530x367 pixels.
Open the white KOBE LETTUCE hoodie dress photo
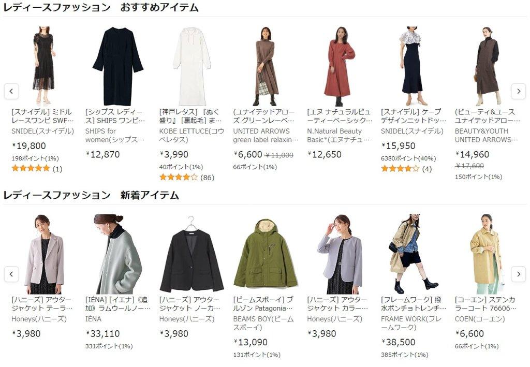192,66
